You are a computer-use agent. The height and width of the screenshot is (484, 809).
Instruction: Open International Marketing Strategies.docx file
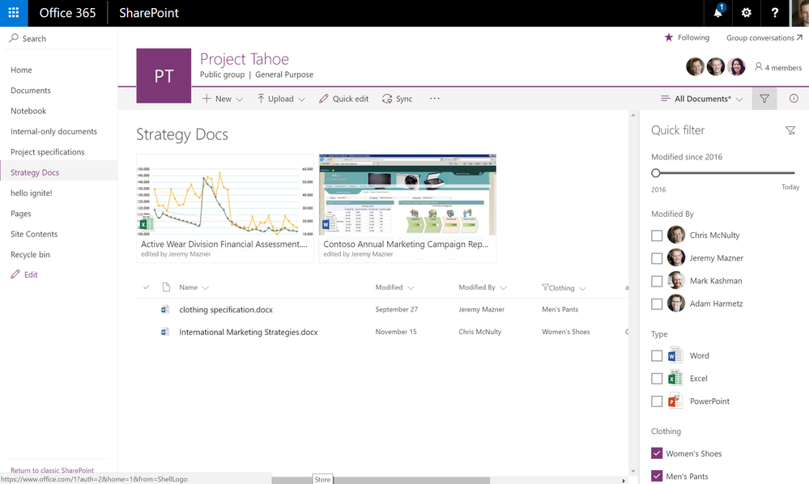tap(248, 332)
